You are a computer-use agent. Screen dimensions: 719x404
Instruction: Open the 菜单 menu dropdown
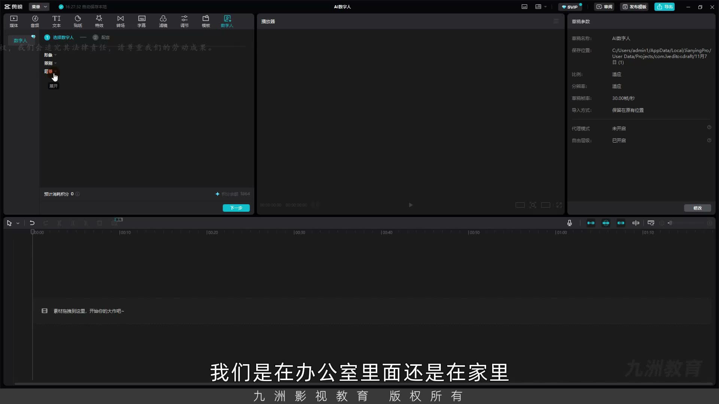point(39,7)
